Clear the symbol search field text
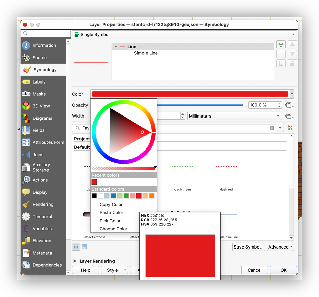This screenshot has height=297, width=319. tap(272, 128)
